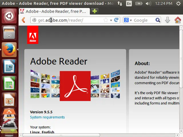Click the Adobe logo on the page

tap(33, 35)
